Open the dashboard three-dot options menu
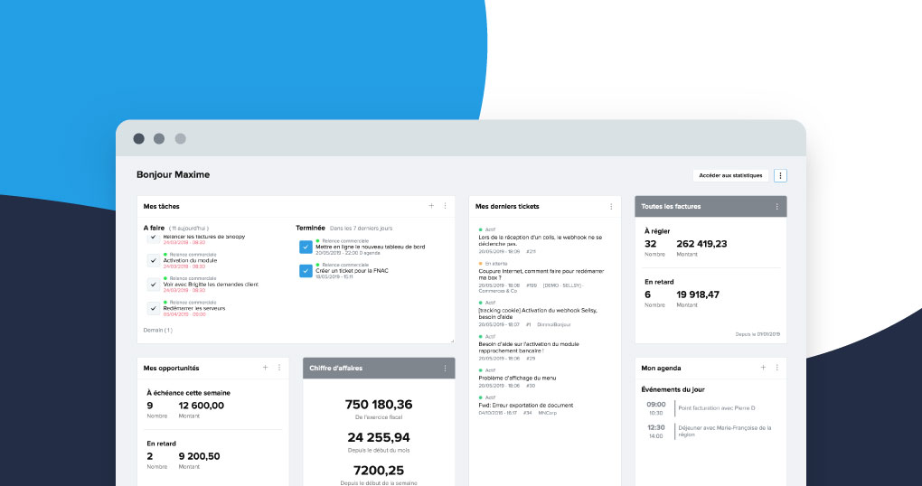This screenshot has height=486, width=922. click(780, 175)
